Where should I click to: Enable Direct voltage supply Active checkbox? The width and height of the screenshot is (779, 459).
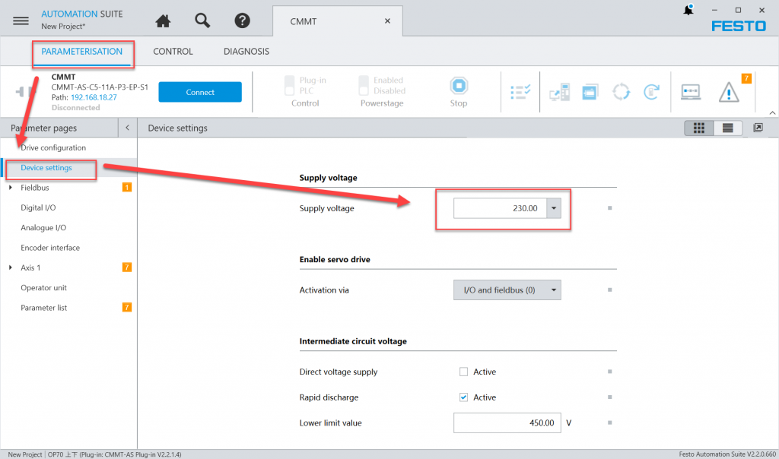(463, 372)
